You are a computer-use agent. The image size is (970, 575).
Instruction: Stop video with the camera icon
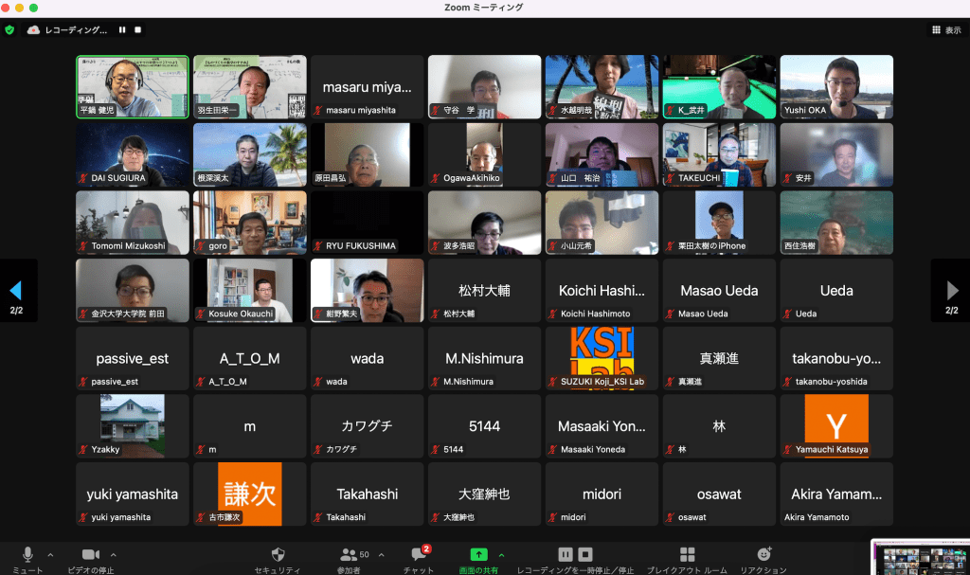coord(91,555)
